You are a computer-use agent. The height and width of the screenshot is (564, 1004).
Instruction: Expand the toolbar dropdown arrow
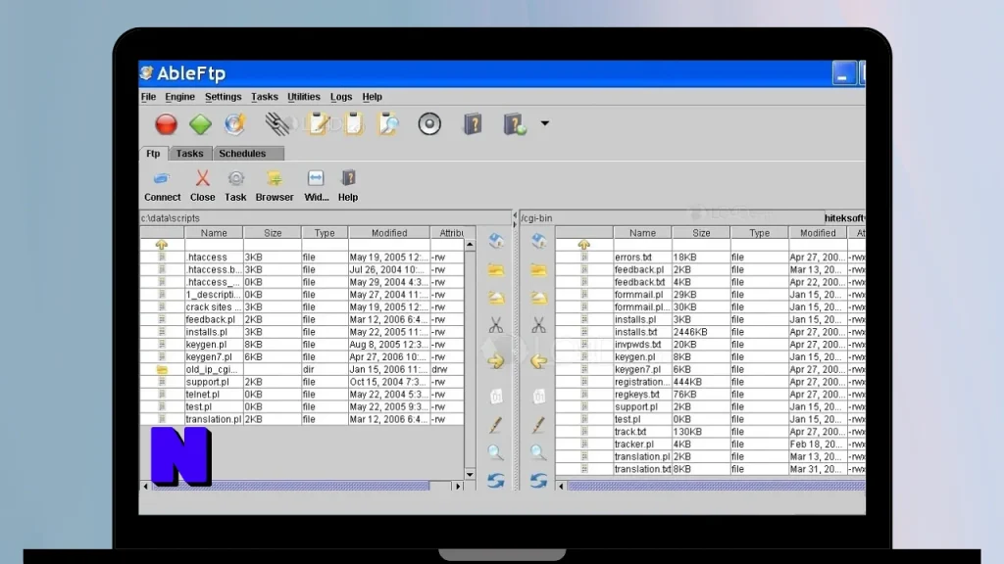click(x=545, y=123)
